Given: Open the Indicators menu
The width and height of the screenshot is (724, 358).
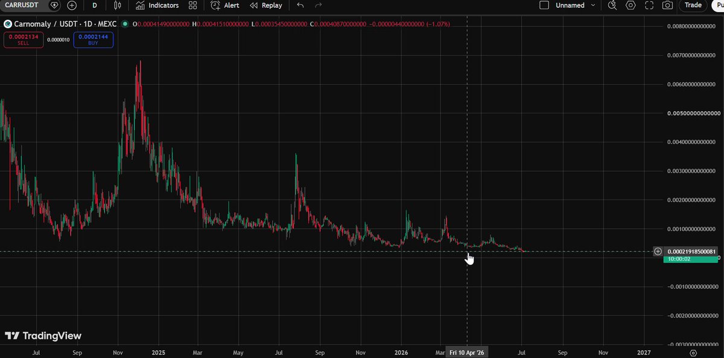Looking at the screenshot, I should 157,5.
